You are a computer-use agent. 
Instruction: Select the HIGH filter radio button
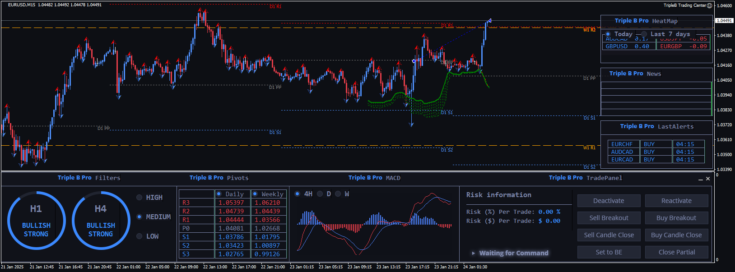tap(140, 198)
